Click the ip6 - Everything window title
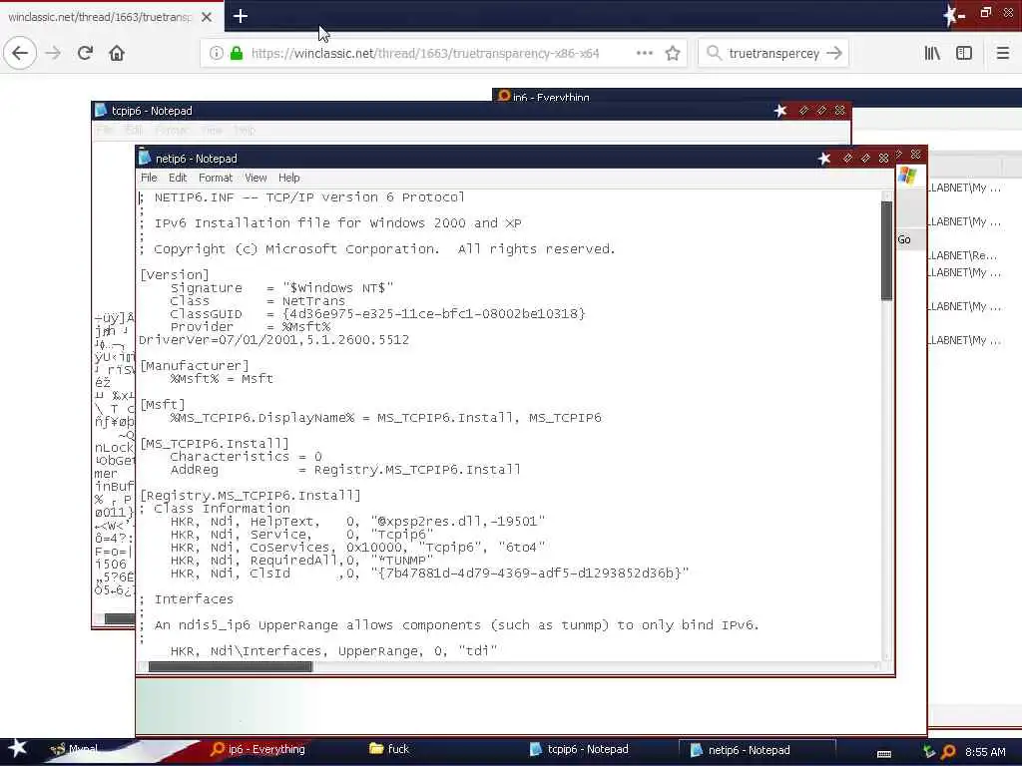The height and width of the screenshot is (766, 1022). pyautogui.click(x=551, y=97)
